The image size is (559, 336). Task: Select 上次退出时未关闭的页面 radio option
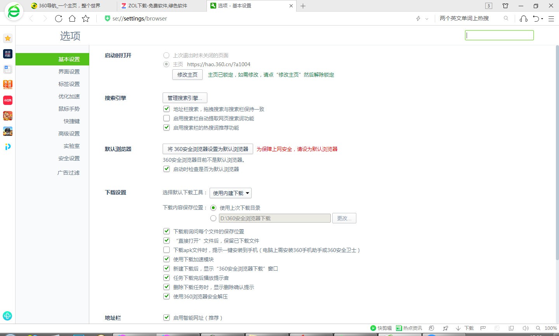167,55
